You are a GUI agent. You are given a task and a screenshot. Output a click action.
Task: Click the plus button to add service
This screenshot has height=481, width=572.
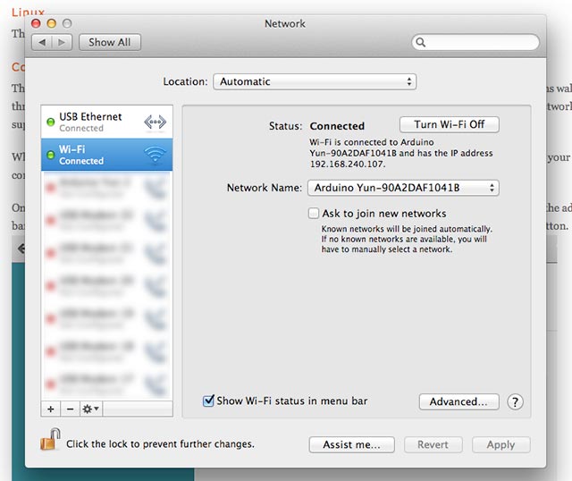click(50, 409)
